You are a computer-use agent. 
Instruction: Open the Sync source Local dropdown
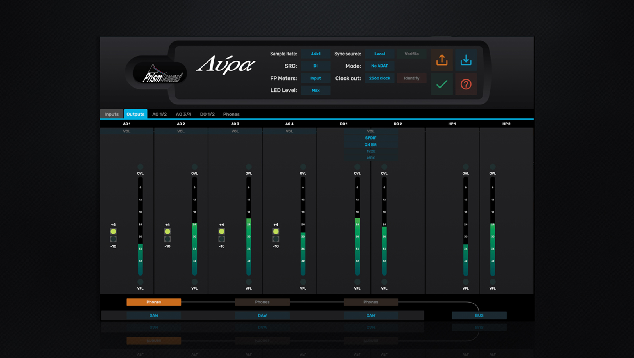click(379, 54)
